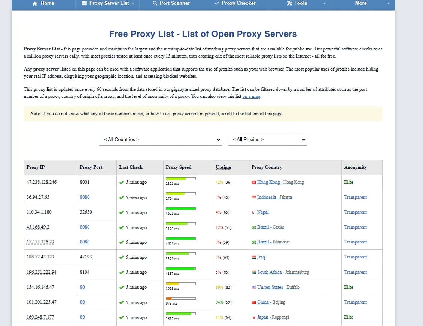Click the Proxy Server List list icon
Viewport: 423px width, 326px height.
click(85, 3)
